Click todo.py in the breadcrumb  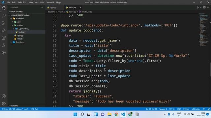pos(71,12)
